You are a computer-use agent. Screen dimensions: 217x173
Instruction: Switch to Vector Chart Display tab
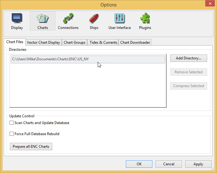click(x=43, y=42)
